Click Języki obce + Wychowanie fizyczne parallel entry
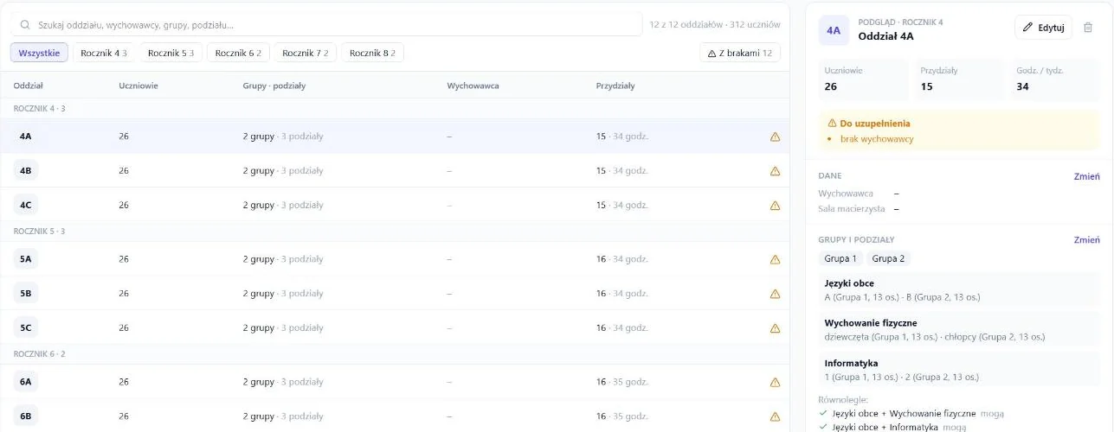1114x432 pixels. 911,414
